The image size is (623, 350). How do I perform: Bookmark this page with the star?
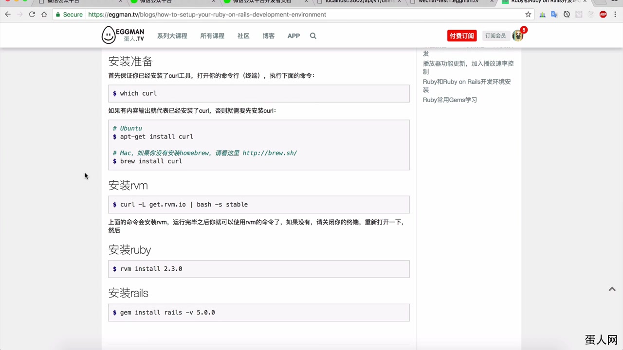528,15
